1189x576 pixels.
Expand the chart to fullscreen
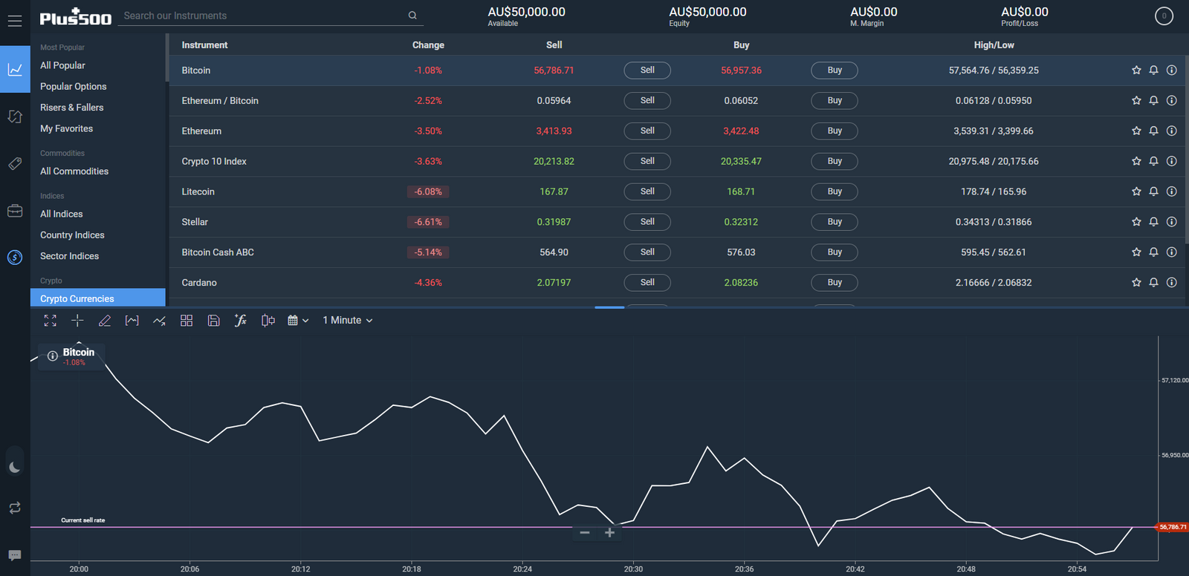click(x=50, y=321)
